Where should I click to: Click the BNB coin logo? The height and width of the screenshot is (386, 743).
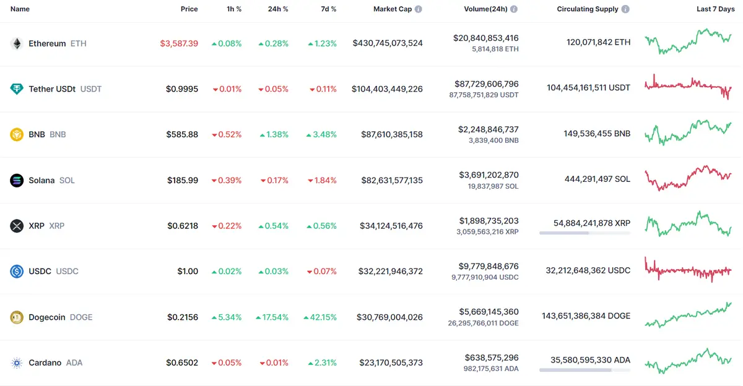pos(17,134)
